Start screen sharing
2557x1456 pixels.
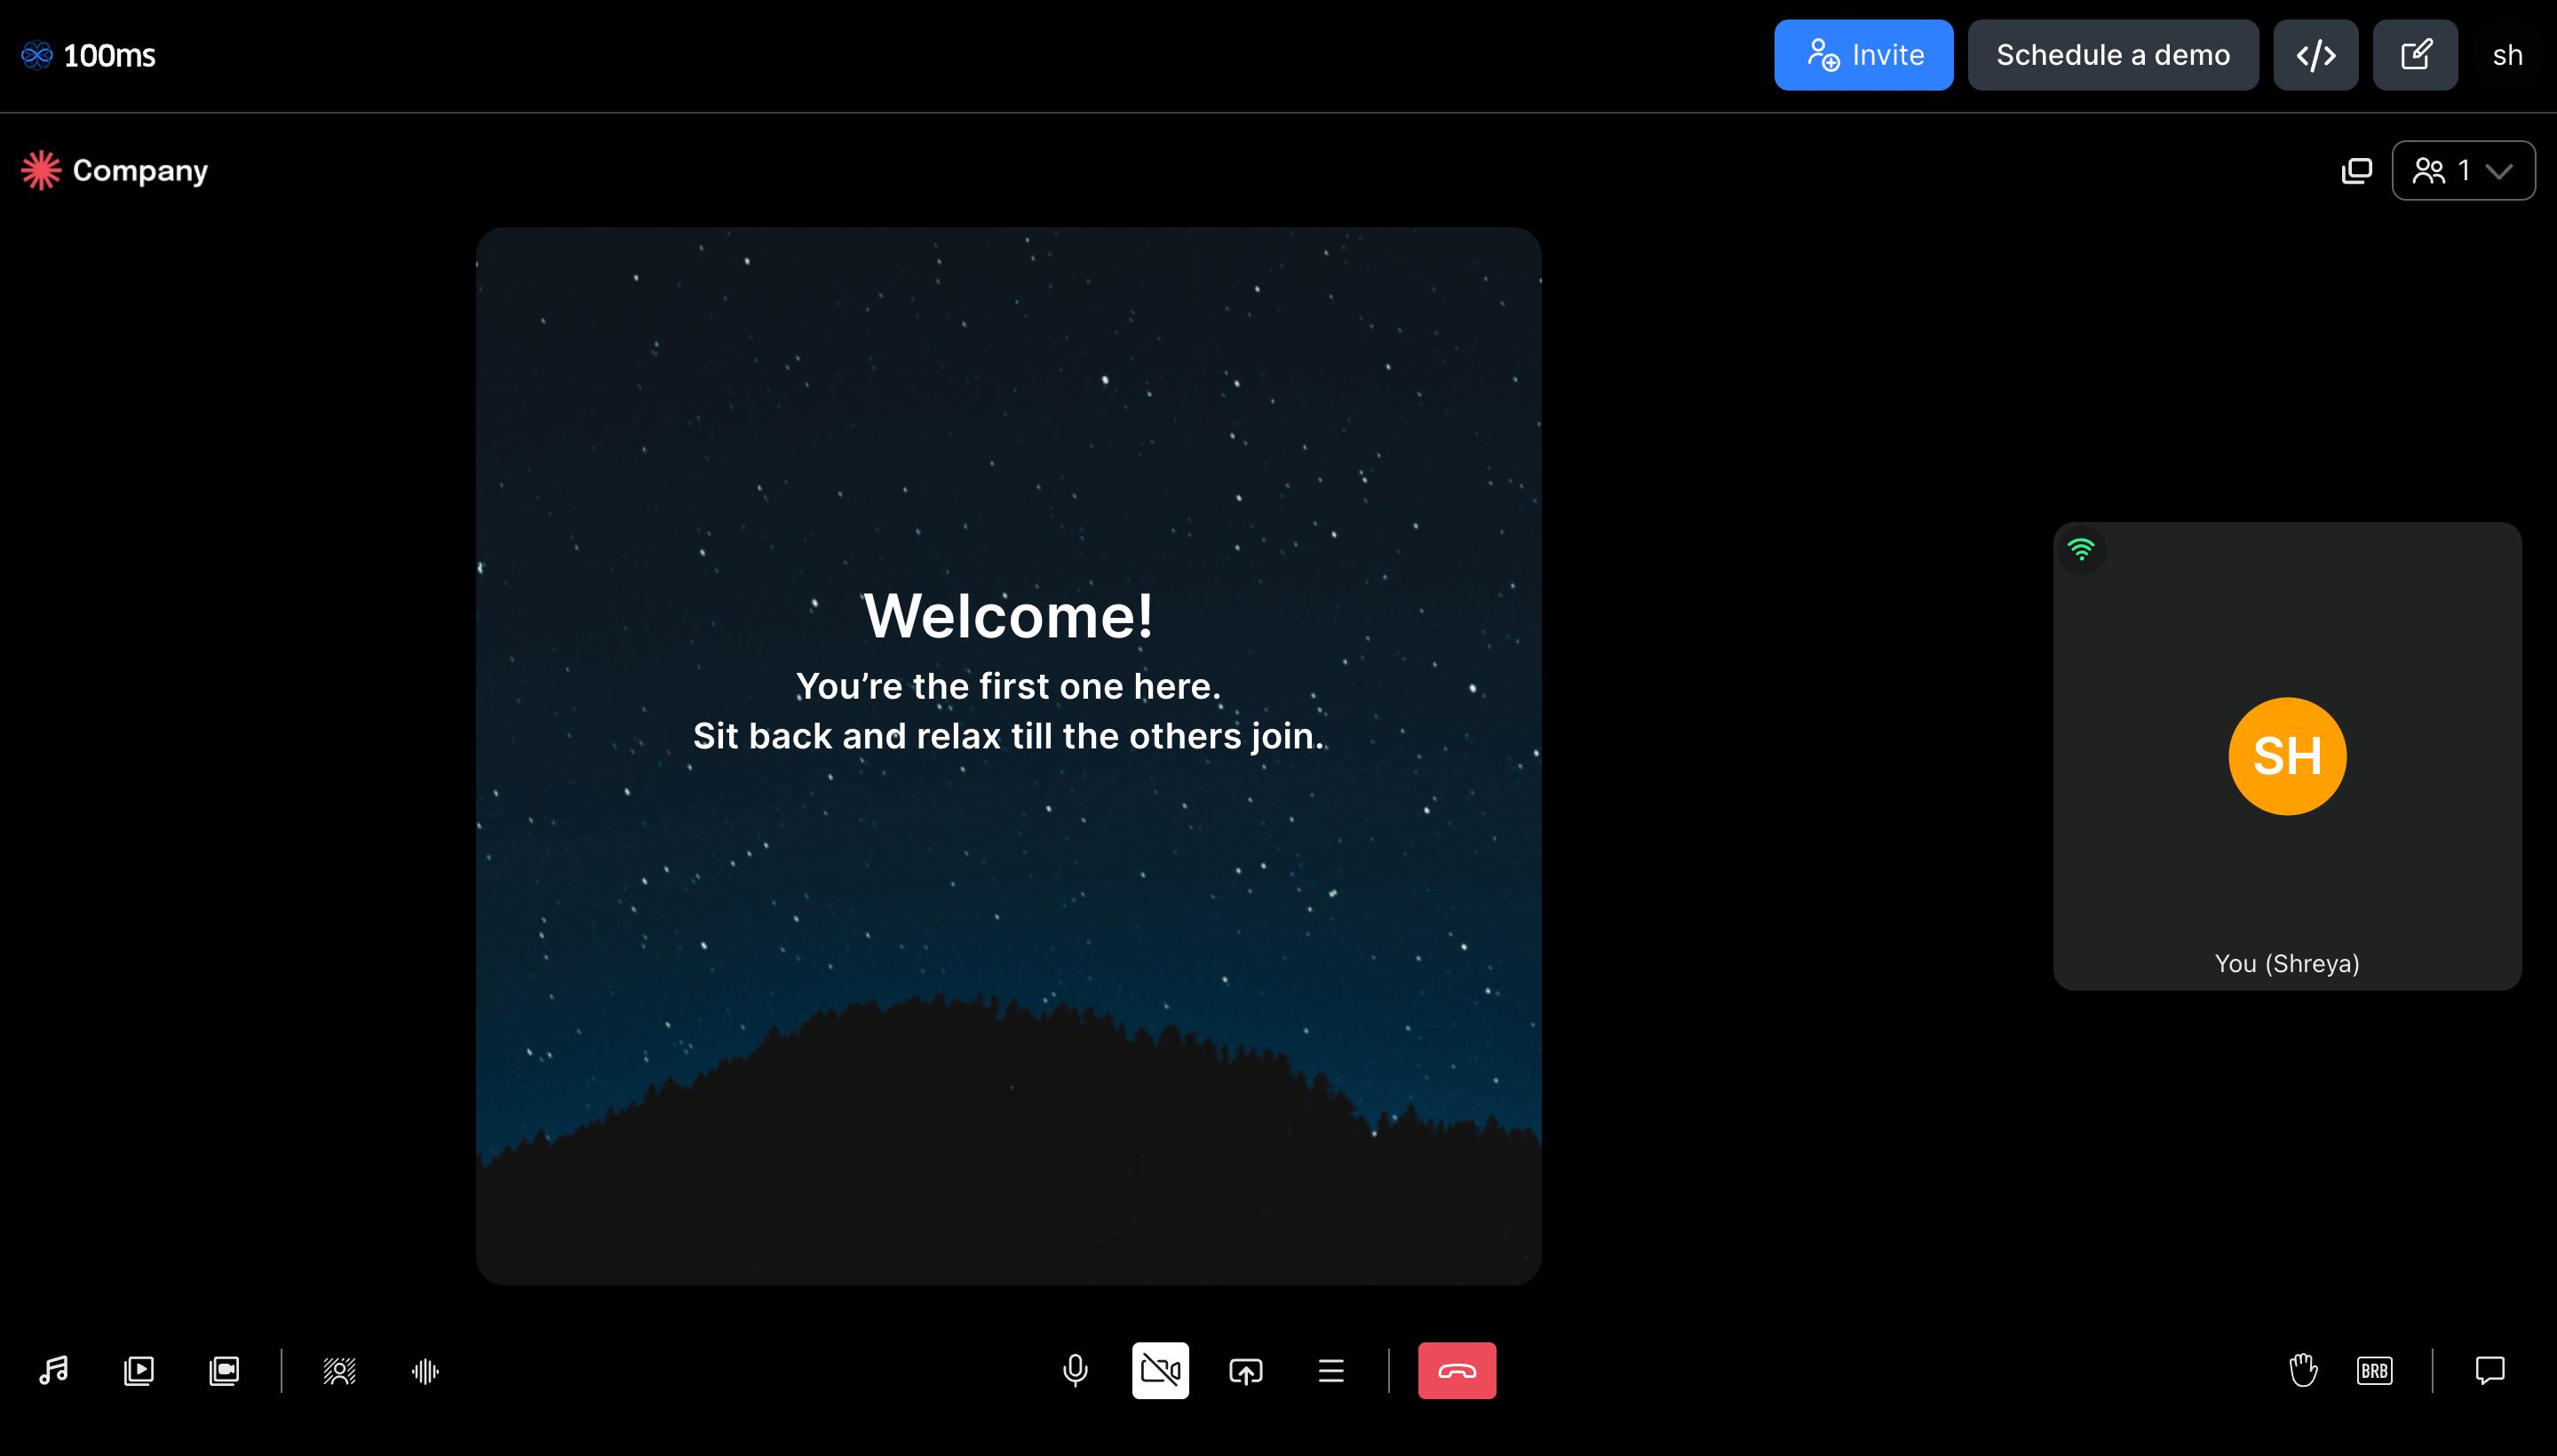pos(1245,1370)
